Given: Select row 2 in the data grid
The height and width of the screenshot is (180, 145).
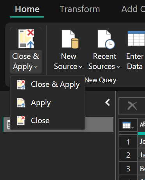Looking at the screenshot, I should pyautogui.click(x=128, y=155).
